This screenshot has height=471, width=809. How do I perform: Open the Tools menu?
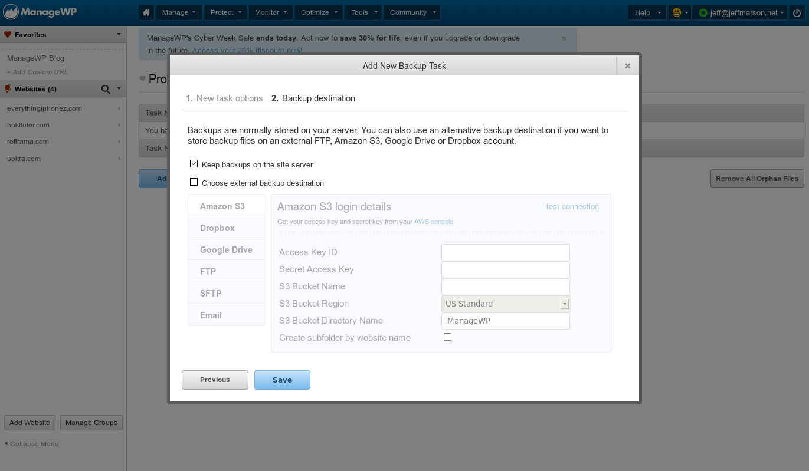(363, 12)
